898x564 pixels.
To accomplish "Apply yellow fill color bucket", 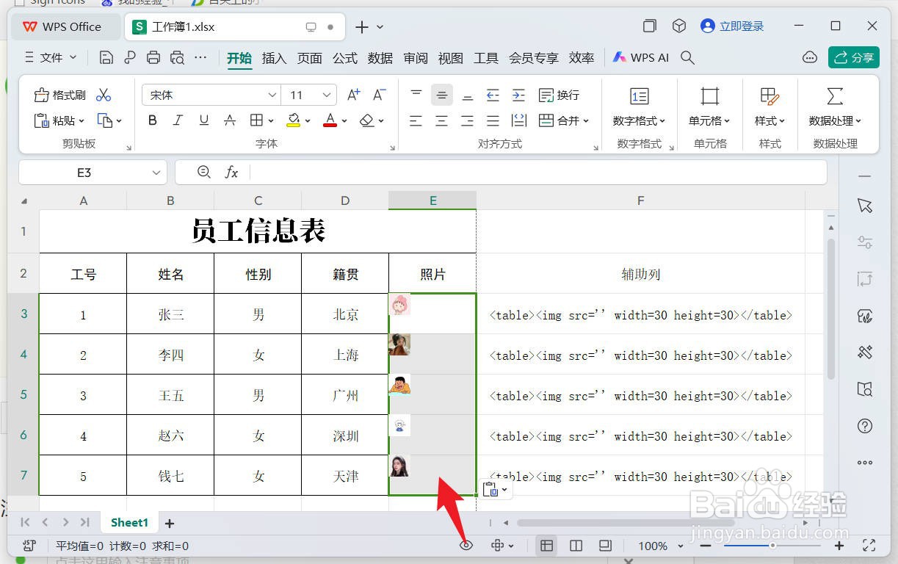I will [x=293, y=120].
